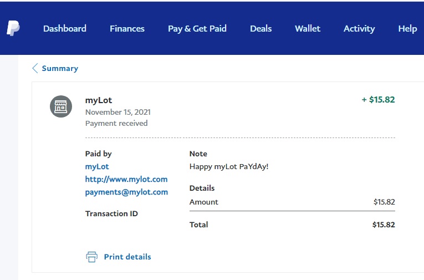Open the Finances menu item

(x=127, y=28)
